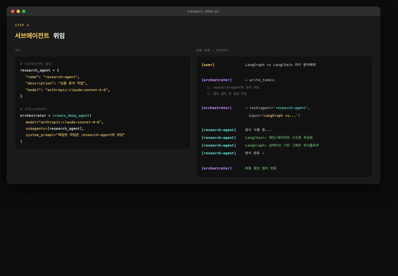Select the write_todos output line
398x276 pixels.
pos(260,80)
